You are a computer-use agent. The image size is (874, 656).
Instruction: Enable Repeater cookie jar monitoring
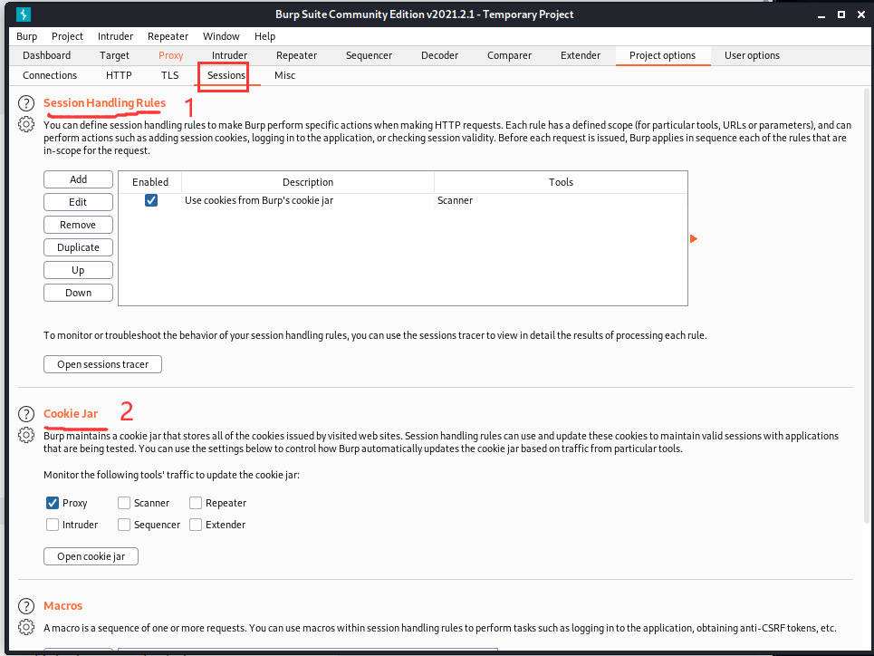[195, 503]
